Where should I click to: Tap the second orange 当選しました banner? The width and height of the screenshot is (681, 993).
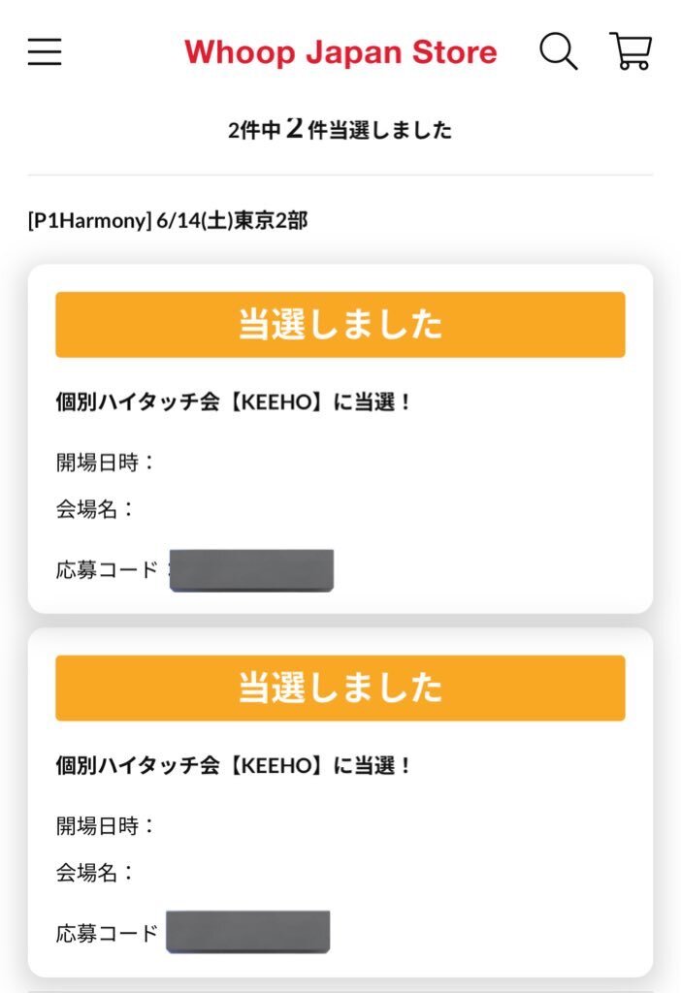340,688
